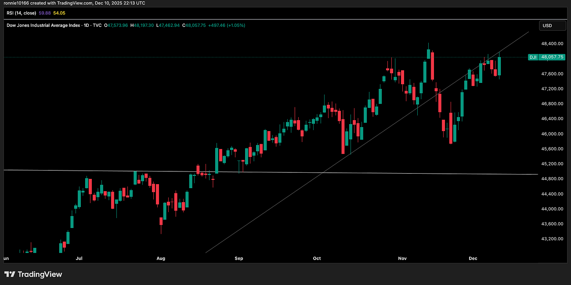Select the 1D timeframe in the legend
Screen dimensions: 571x285
point(87,25)
